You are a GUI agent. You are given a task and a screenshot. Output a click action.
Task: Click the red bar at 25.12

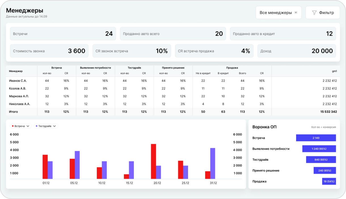[x=181, y=170]
